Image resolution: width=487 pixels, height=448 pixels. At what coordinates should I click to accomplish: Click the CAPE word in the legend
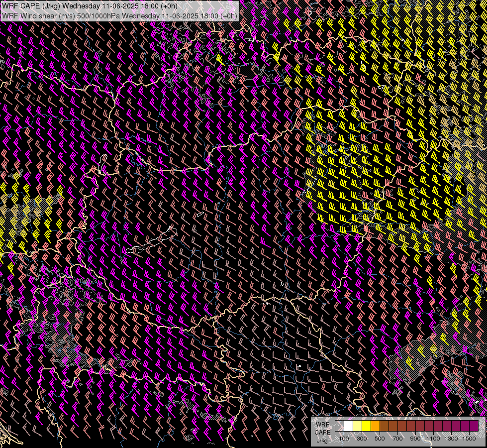tap(323, 433)
